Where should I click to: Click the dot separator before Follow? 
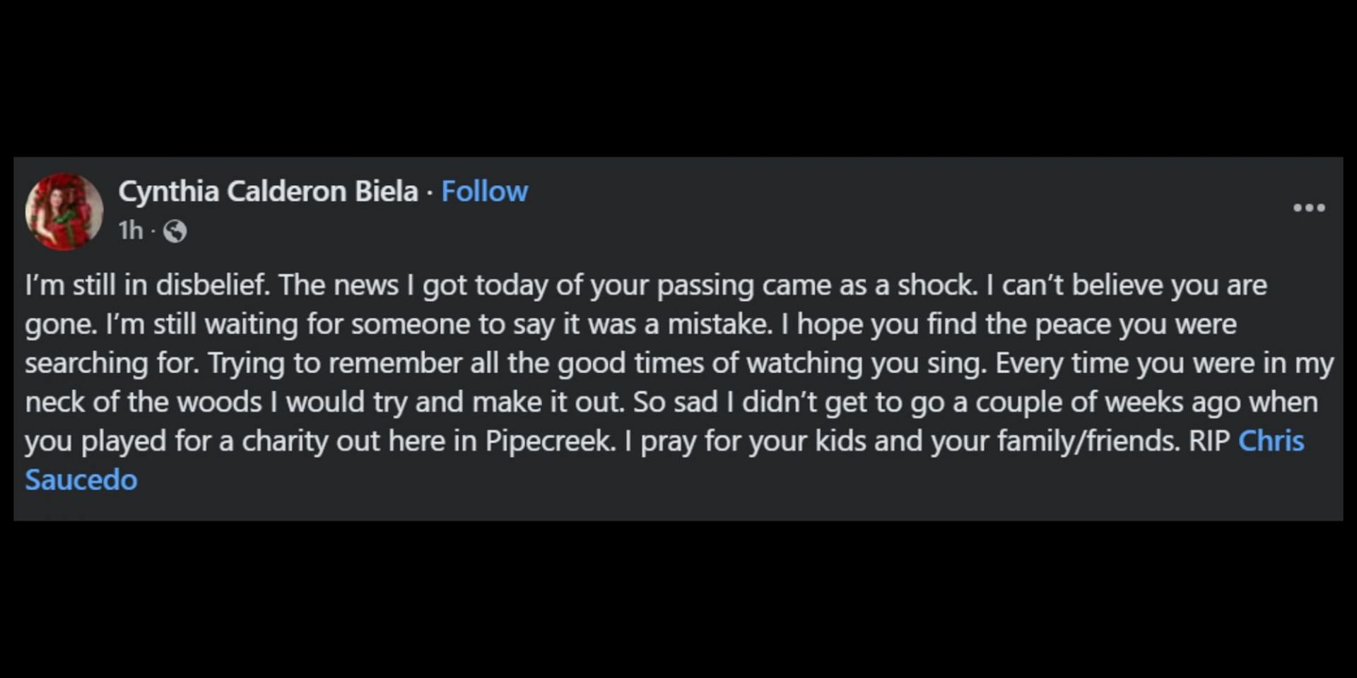(430, 193)
